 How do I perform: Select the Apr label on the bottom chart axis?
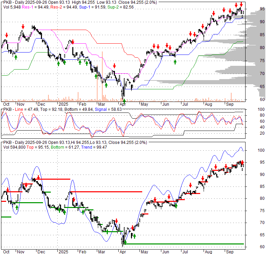pos(123,252)
